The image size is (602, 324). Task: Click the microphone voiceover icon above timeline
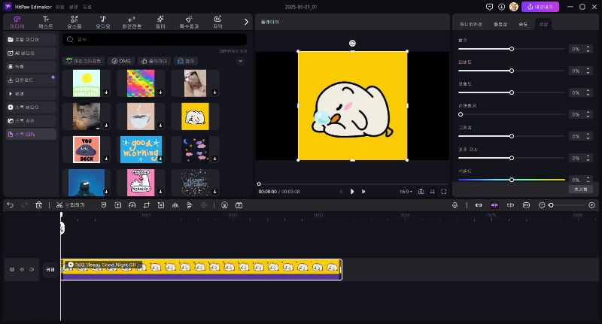point(455,205)
